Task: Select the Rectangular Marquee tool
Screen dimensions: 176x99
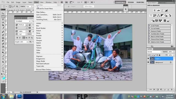Action: tap(3, 16)
